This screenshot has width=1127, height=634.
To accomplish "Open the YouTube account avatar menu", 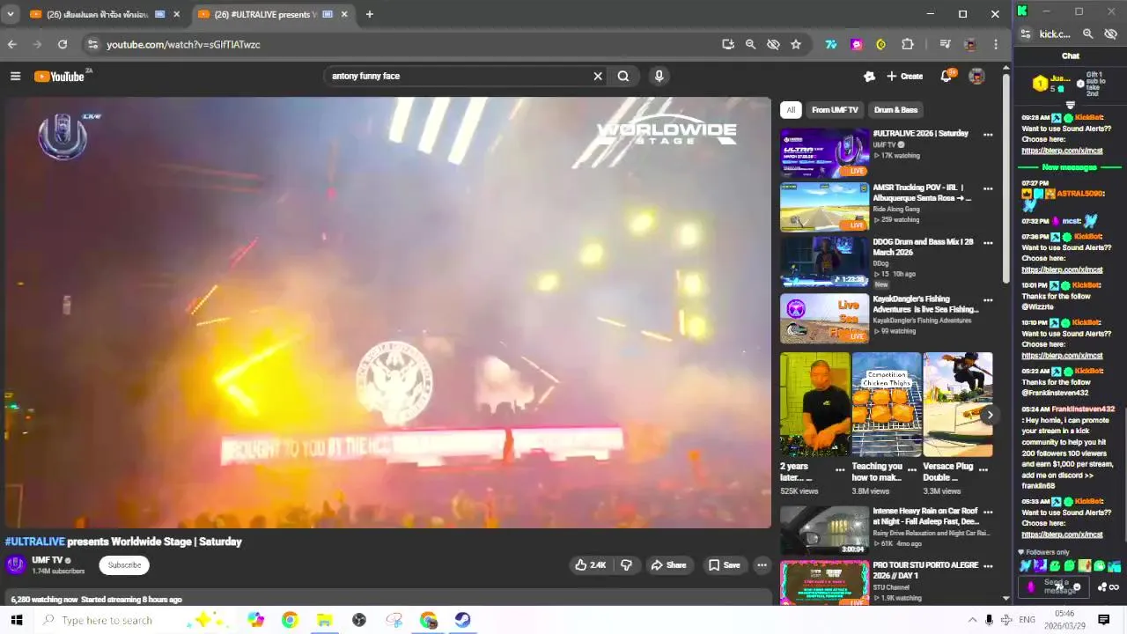I will [976, 77].
